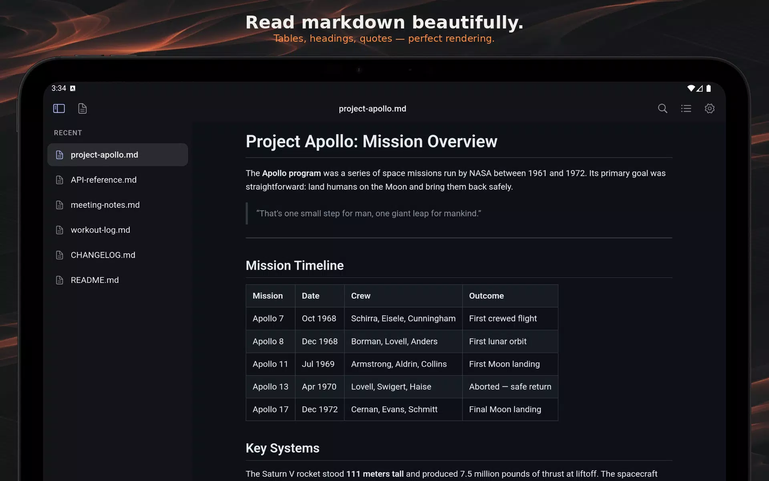Open project-apollo.md from recent files

coord(118,155)
